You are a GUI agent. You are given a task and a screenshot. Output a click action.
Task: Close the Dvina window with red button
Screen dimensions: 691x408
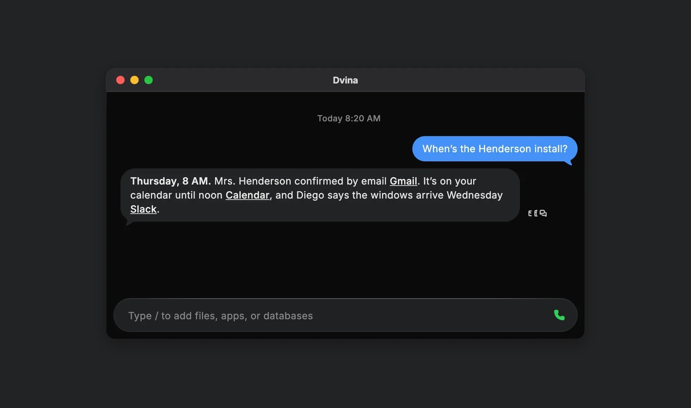click(120, 80)
